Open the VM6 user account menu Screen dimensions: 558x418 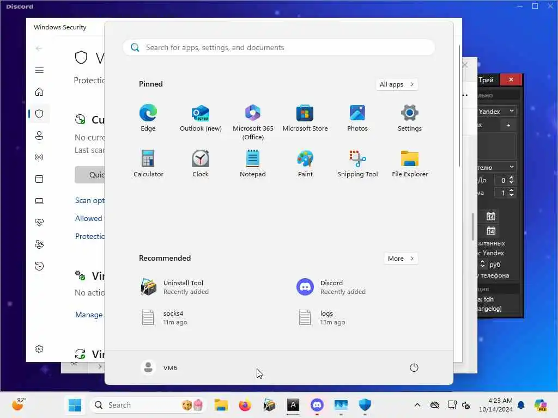pos(159,367)
